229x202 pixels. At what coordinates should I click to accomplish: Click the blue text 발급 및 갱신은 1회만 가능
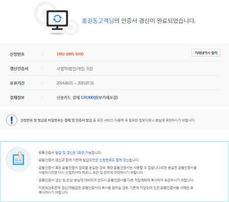[x=73, y=153]
